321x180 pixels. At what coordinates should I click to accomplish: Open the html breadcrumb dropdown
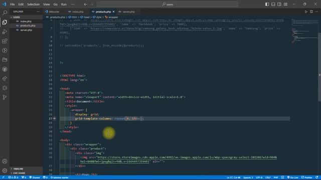click(x=73, y=17)
